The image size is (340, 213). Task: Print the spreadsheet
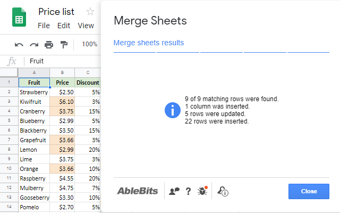click(49, 44)
